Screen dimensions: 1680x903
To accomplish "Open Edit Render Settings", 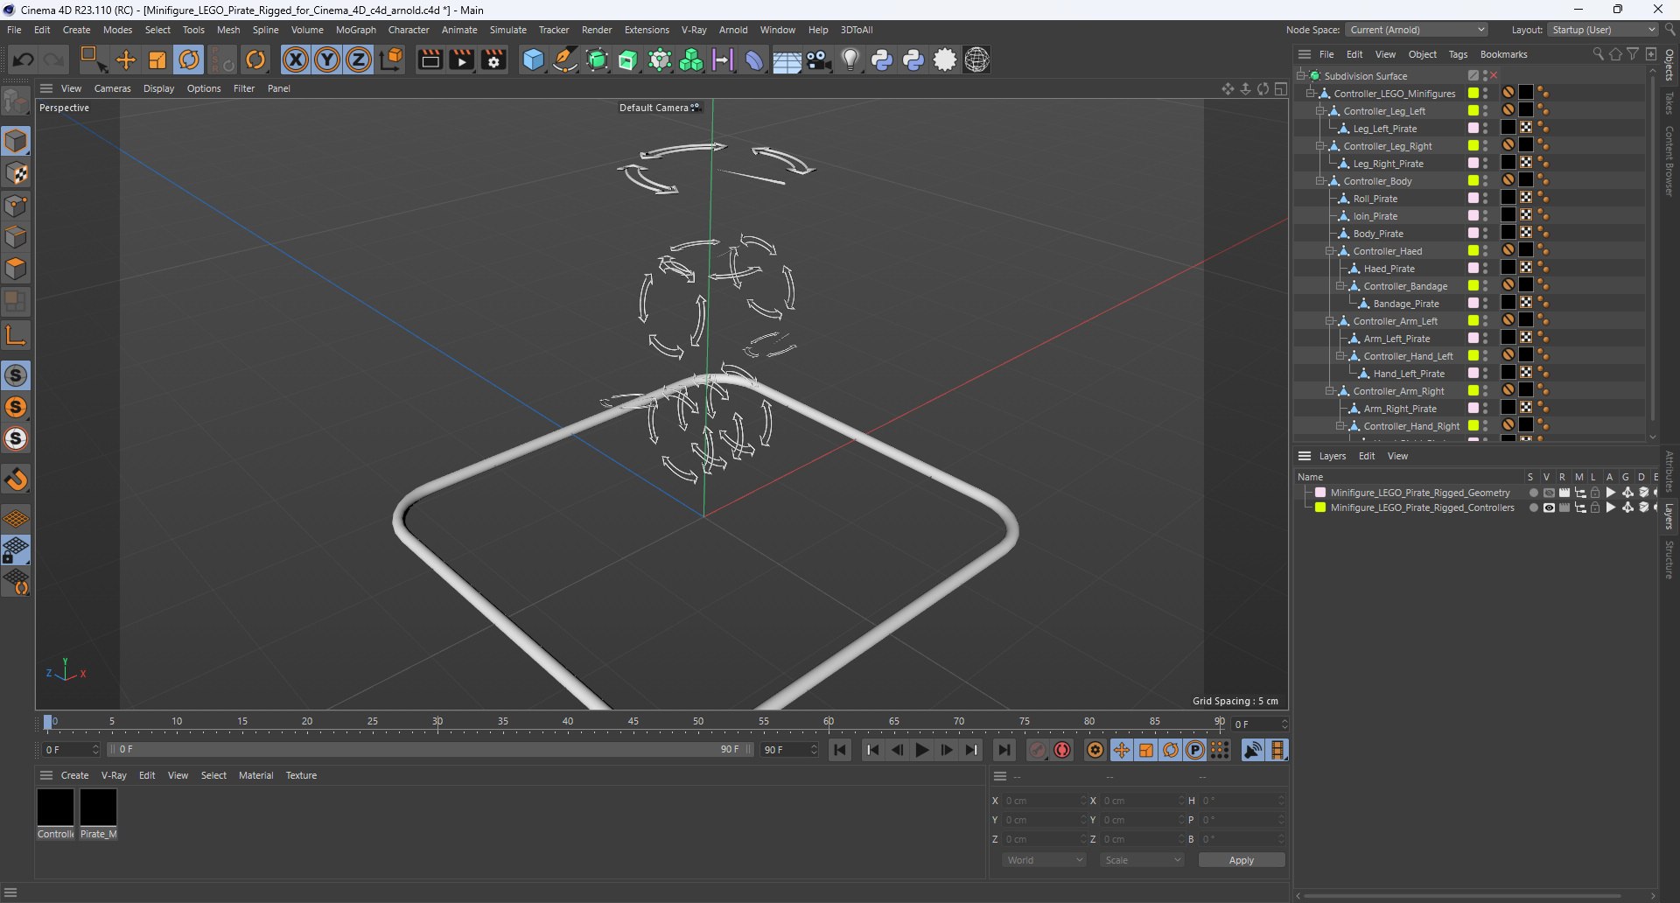I will click(493, 59).
